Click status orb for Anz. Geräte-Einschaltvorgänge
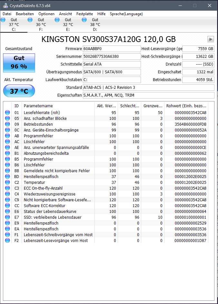The image size is (218, 304). pos(7,130)
